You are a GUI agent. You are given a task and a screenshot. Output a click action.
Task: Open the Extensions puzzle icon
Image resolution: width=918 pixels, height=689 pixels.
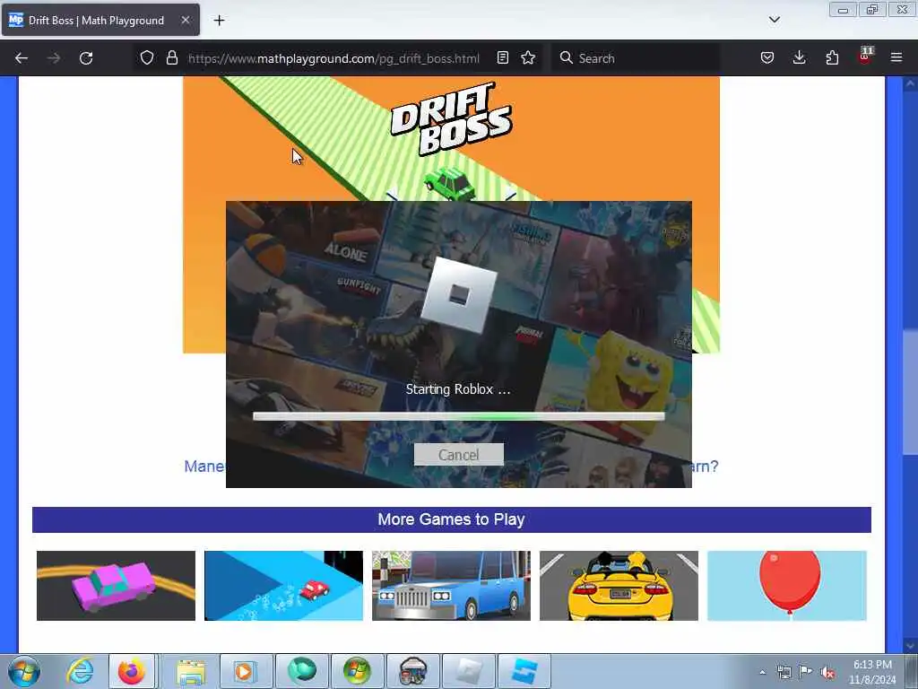832,58
